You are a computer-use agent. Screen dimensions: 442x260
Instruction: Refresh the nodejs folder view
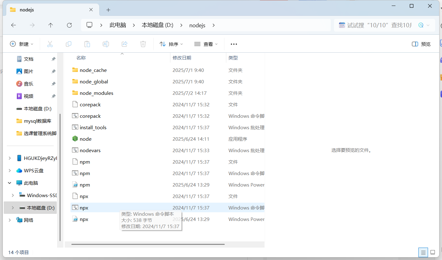tap(69, 25)
